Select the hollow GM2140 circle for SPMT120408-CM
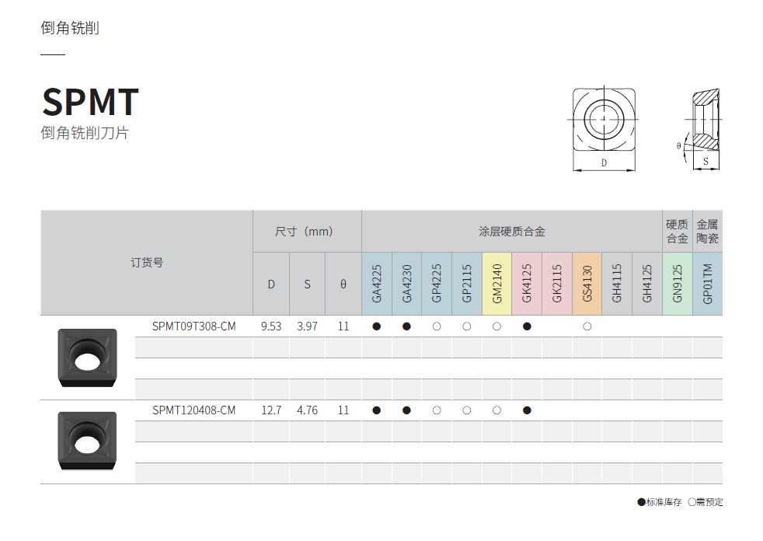This screenshot has height=541, width=763. pos(496,410)
